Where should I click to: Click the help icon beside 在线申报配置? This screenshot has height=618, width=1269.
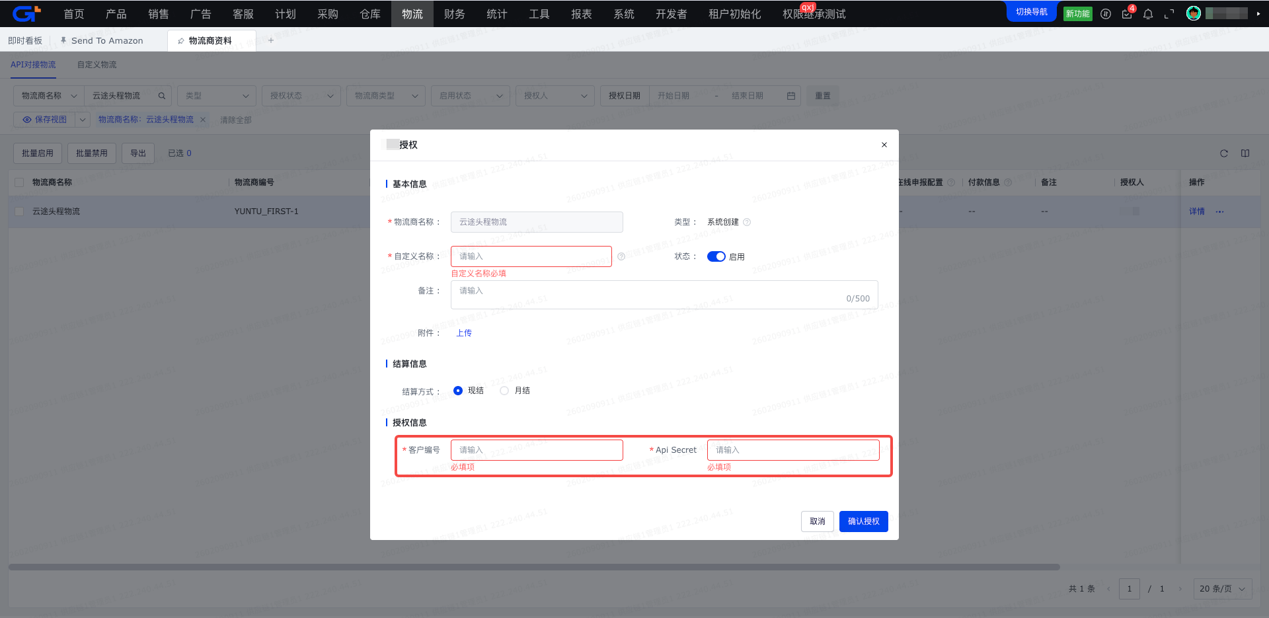click(x=951, y=182)
